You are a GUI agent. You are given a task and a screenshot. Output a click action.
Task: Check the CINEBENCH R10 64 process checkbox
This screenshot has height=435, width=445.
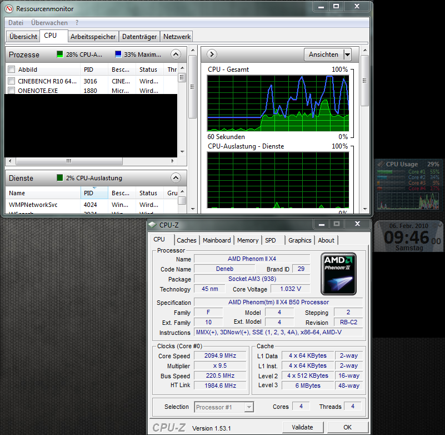[11, 81]
